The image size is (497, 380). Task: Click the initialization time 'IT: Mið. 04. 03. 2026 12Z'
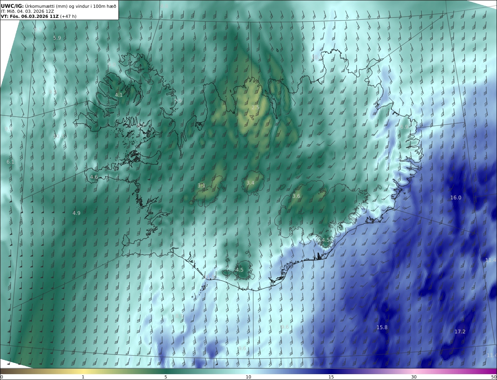click(27, 11)
